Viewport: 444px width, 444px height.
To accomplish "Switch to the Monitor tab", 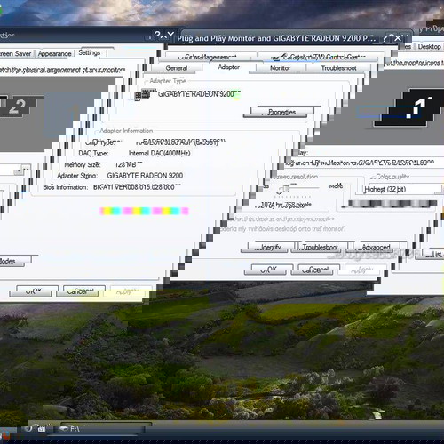I will click(280, 68).
